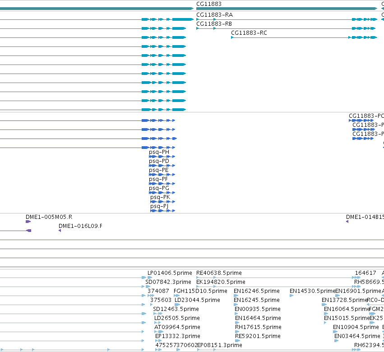This screenshot has width=384, height=352.
Task: Open the EN16064.5prime EST label
Action: pyautogui.click(x=347, y=309)
